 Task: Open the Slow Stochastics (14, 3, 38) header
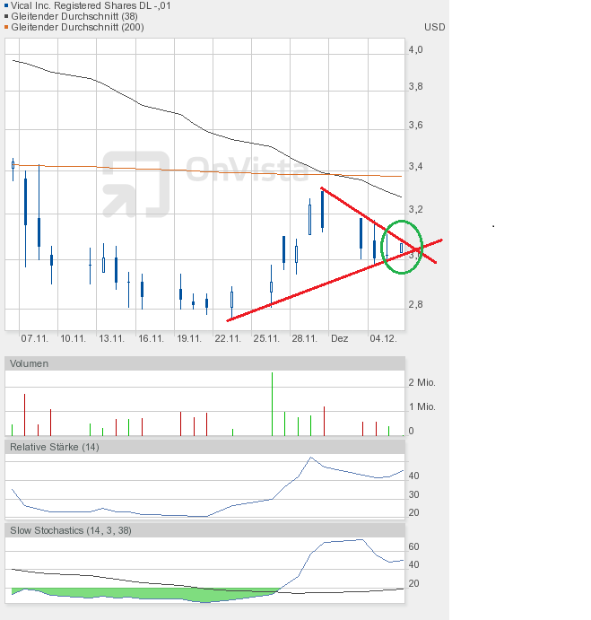tap(71, 530)
